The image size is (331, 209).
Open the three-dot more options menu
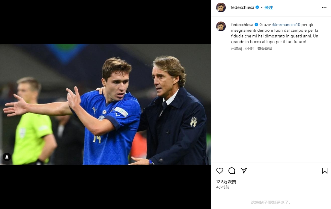324,7
